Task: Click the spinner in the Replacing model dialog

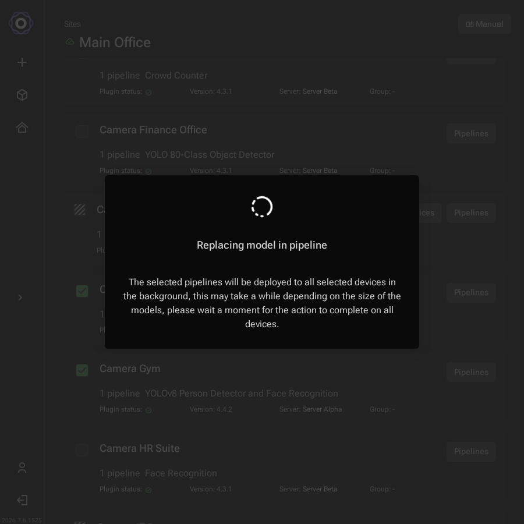Action: 262,207
